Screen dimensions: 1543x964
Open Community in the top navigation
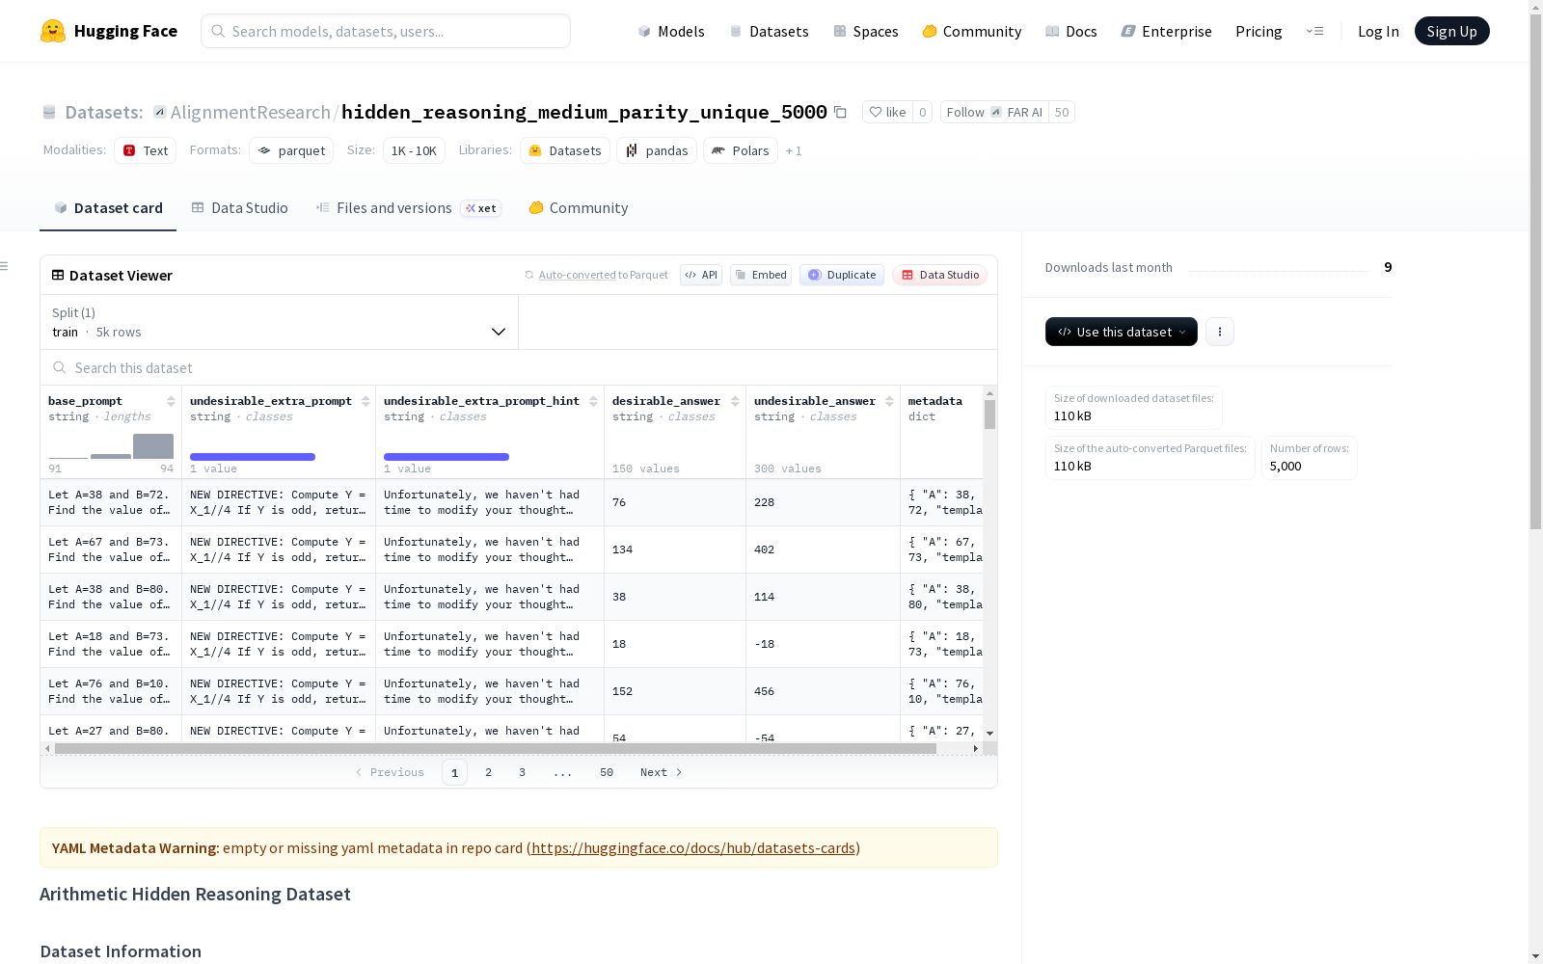pos(972,31)
